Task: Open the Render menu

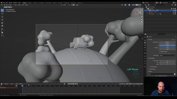Action: coord(11,3)
